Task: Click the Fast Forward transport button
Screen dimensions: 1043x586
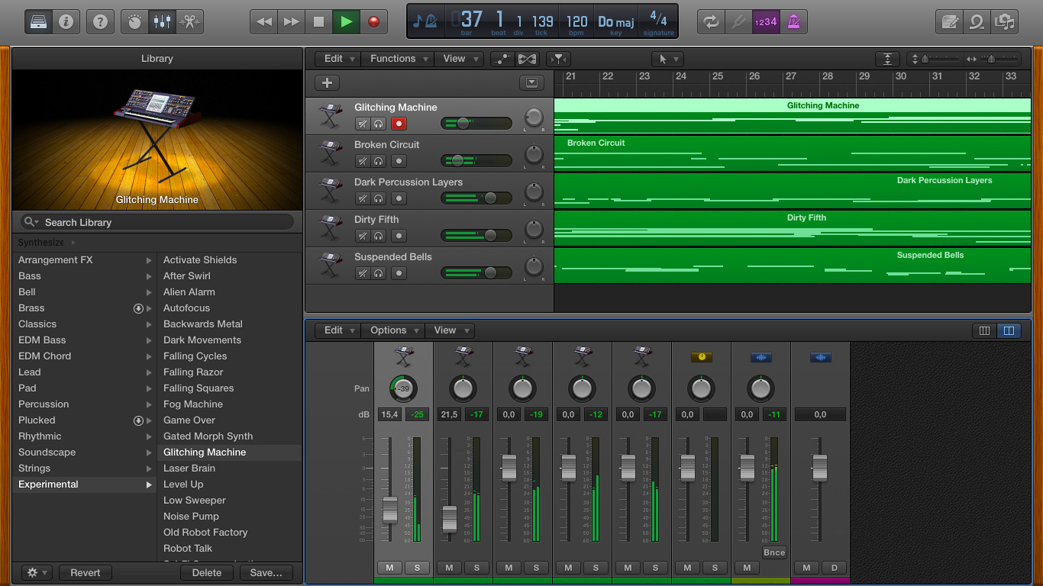Action: tap(292, 21)
